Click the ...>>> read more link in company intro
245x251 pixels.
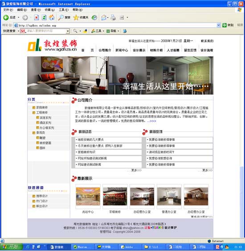tap(151, 121)
